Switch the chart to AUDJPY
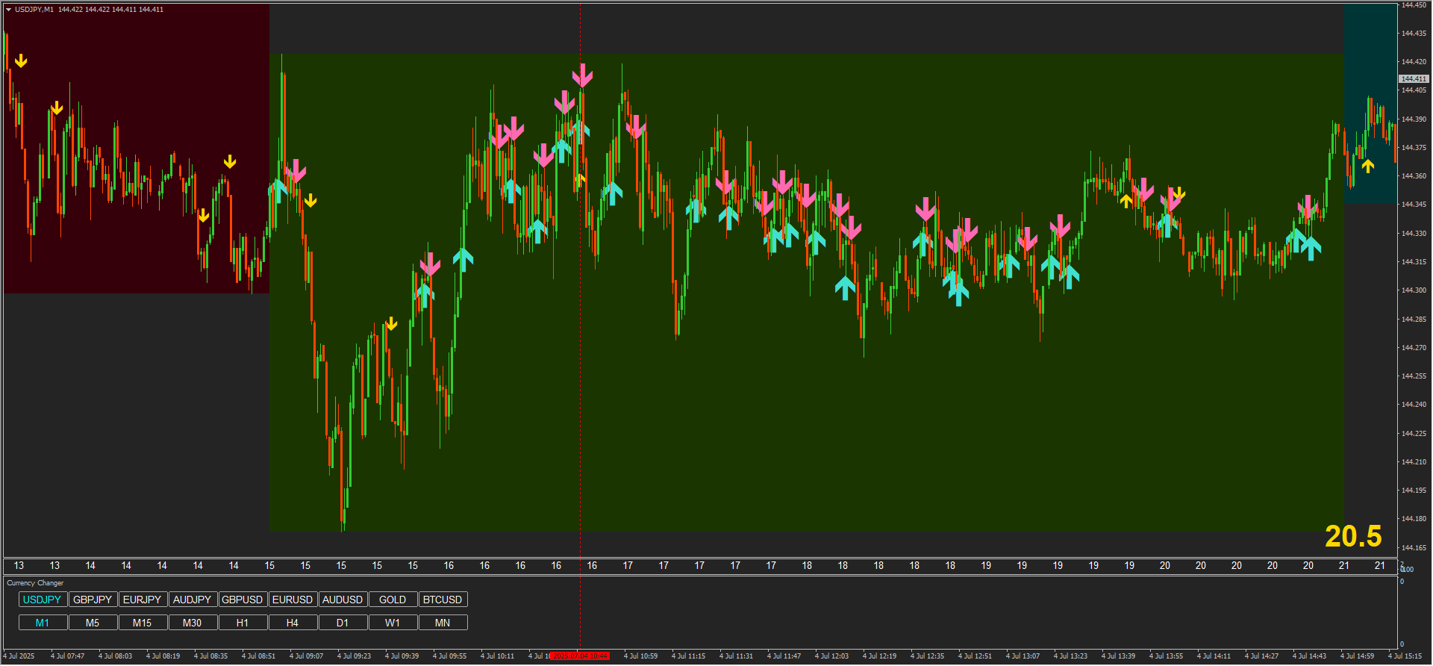Screen dimensions: 1433x666 click(193, 600)
